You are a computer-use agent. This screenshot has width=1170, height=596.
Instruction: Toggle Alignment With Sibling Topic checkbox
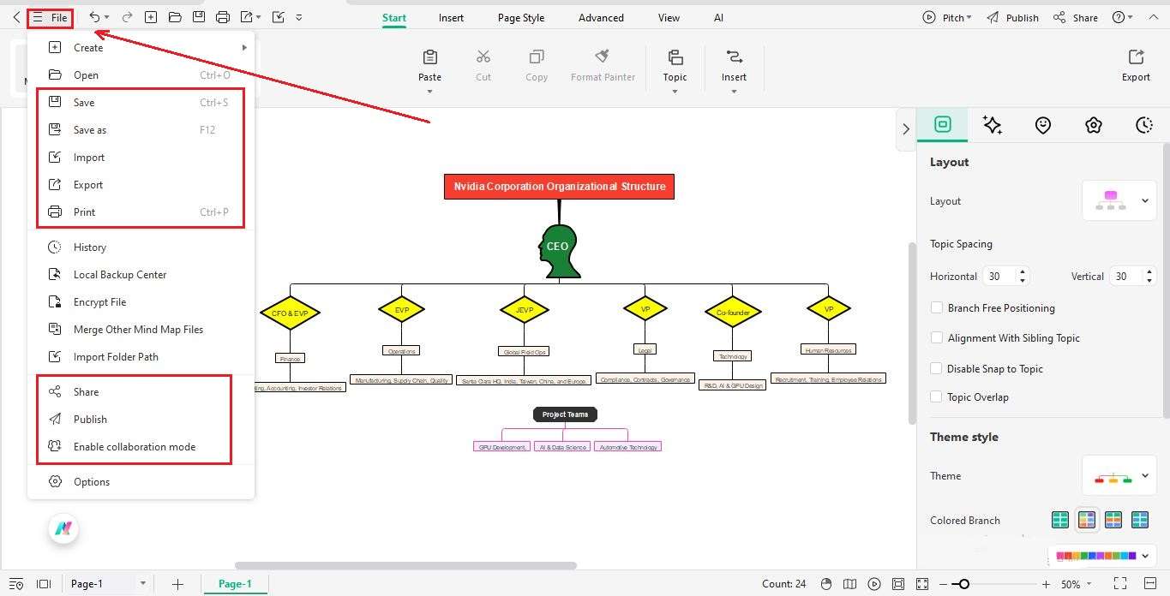[937, 338]
